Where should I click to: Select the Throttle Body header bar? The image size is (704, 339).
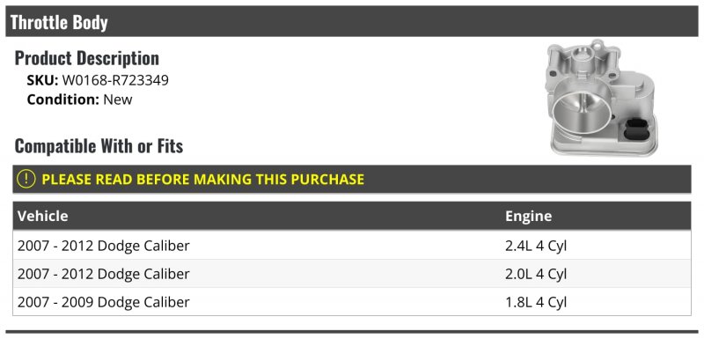coord(352,21)
